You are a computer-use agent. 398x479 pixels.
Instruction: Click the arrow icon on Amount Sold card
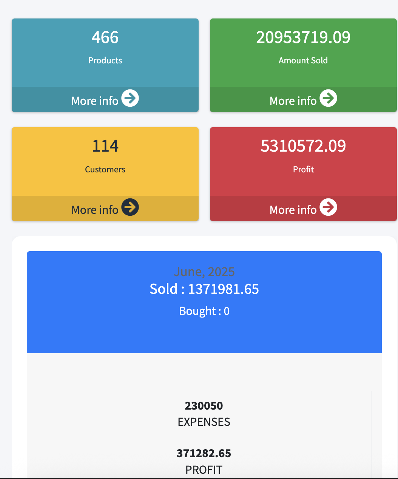pyautogui.click(x=328, y=98)
